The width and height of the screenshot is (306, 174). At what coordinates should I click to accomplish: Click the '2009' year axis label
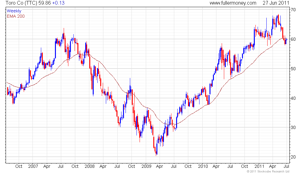pyautogui.click(x=146, y=166)
